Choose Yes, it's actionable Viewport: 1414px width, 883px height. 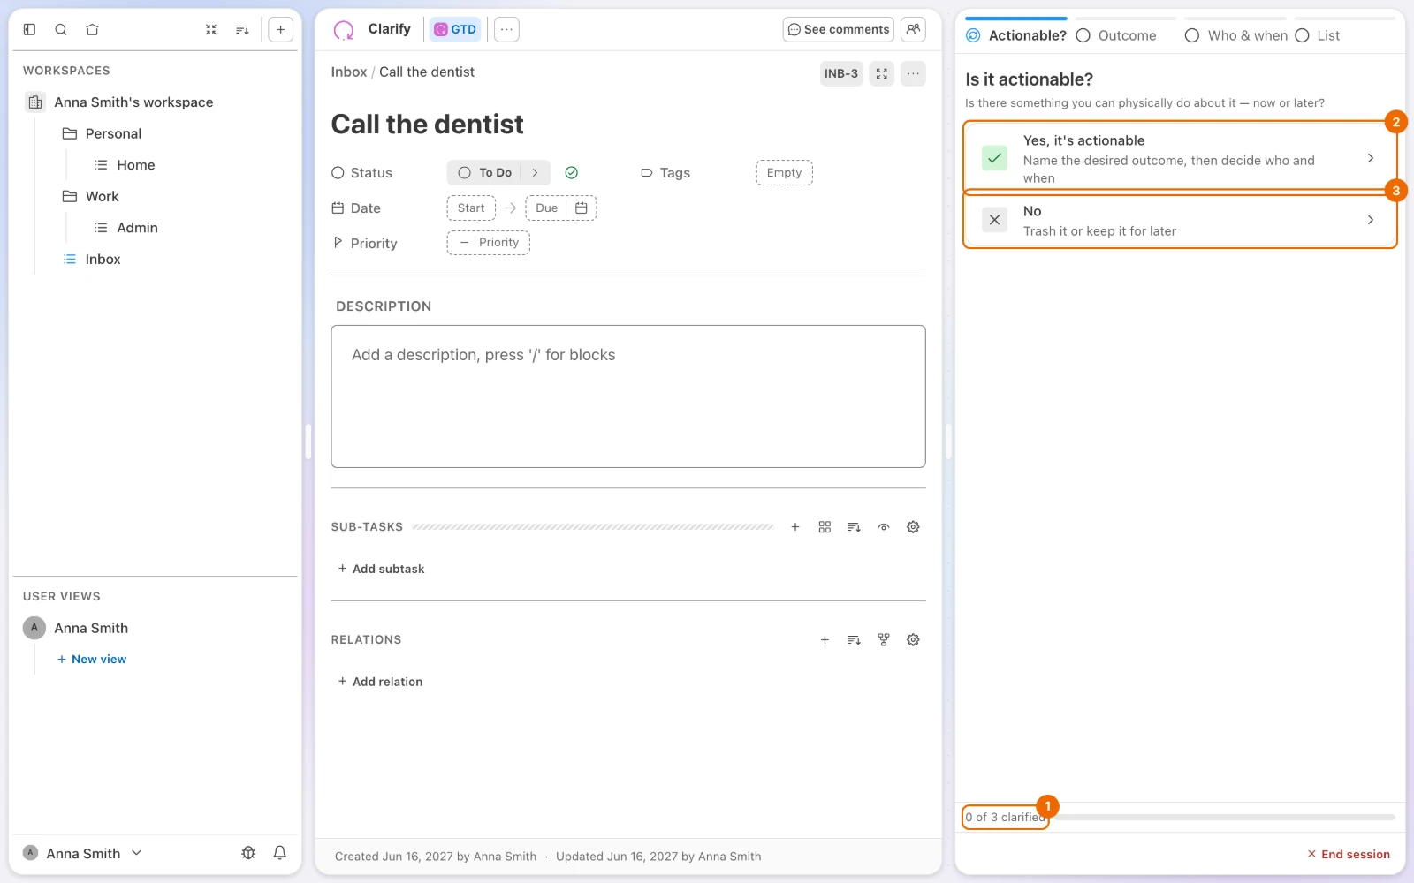tap(1180, 158)
